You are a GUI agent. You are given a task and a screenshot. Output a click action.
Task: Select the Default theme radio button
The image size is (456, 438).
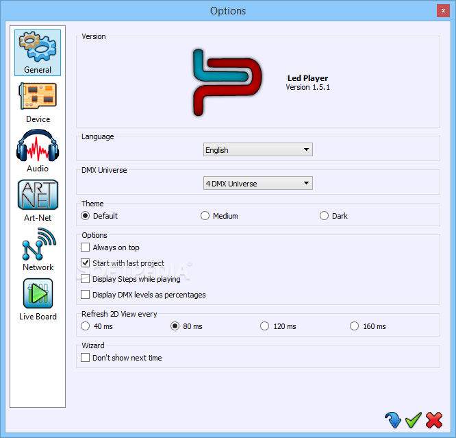pyautogui.click(x=85, y=216)
